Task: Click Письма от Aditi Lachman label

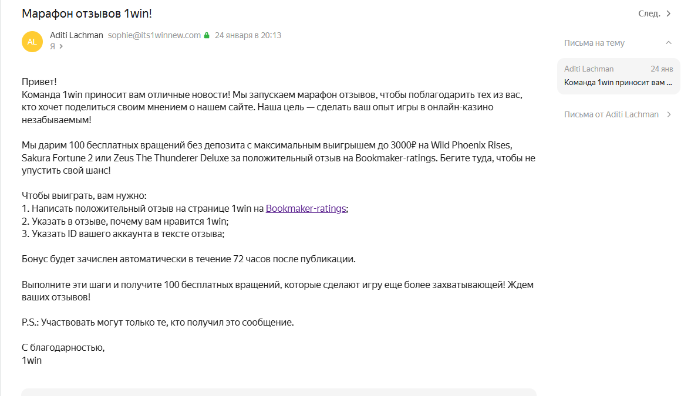Action: [611, 114]
